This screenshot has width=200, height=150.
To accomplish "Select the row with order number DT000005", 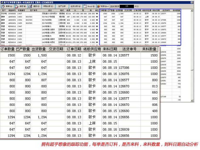I will (12, 14).
